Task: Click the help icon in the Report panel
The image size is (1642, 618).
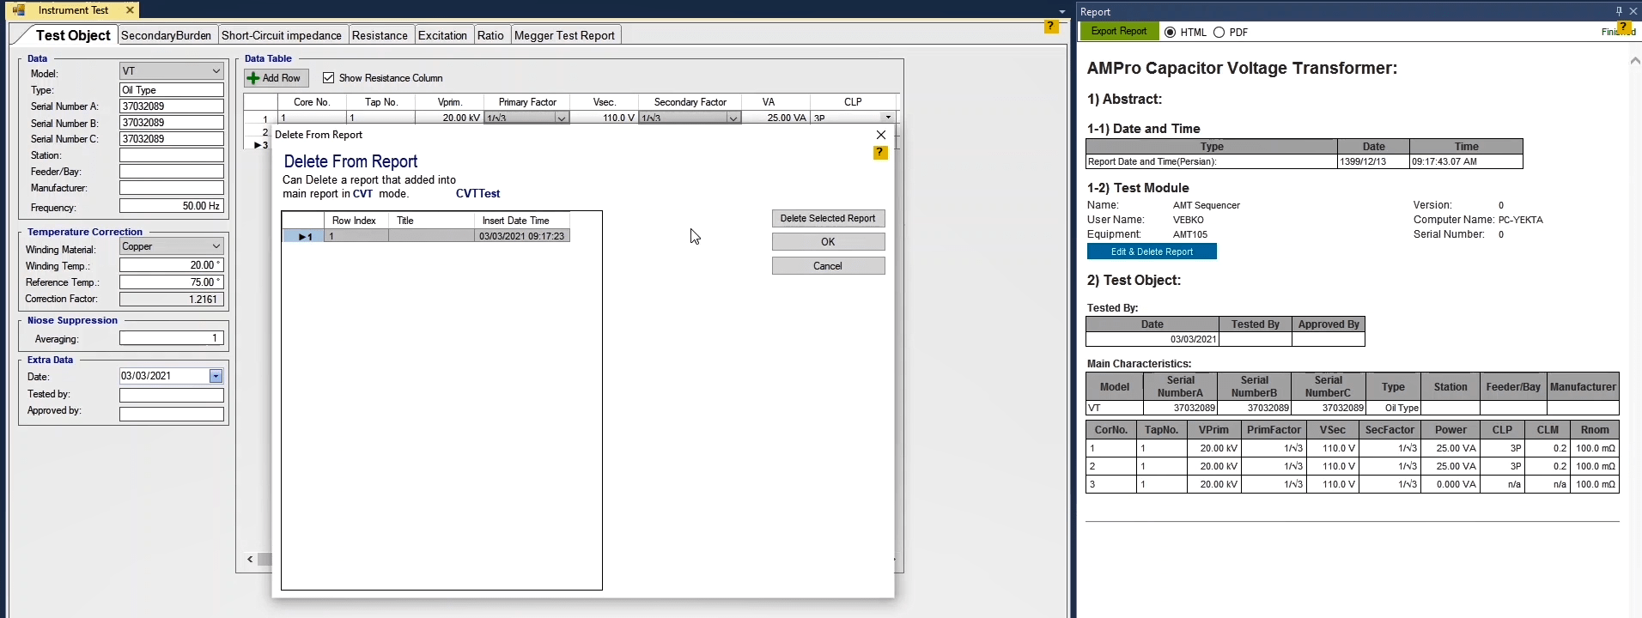Action: [x=1623, y=27]
